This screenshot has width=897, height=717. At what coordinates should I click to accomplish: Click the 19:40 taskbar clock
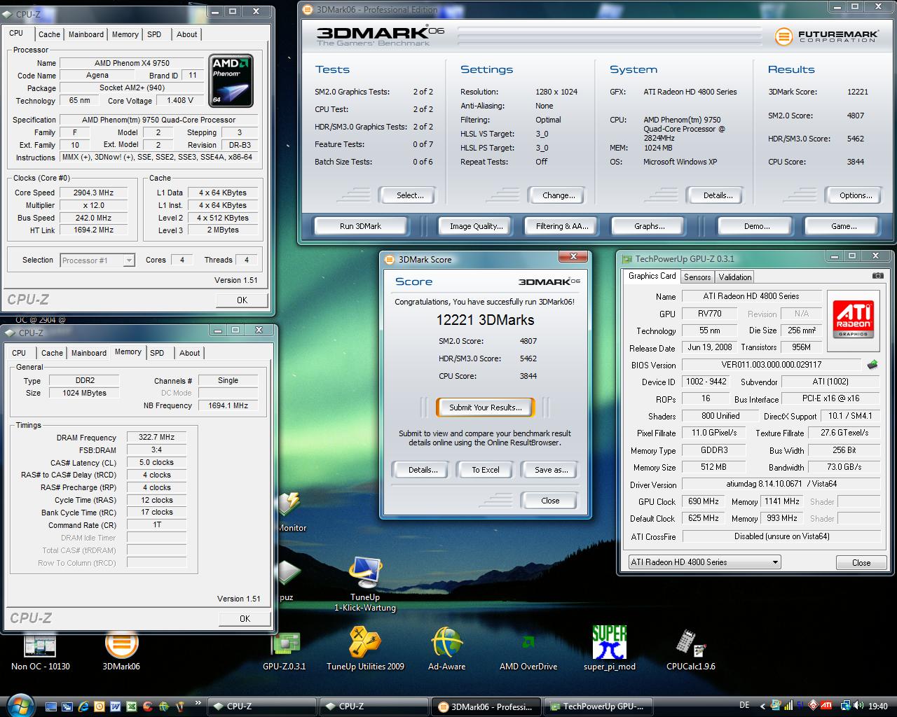coord(877,706)
